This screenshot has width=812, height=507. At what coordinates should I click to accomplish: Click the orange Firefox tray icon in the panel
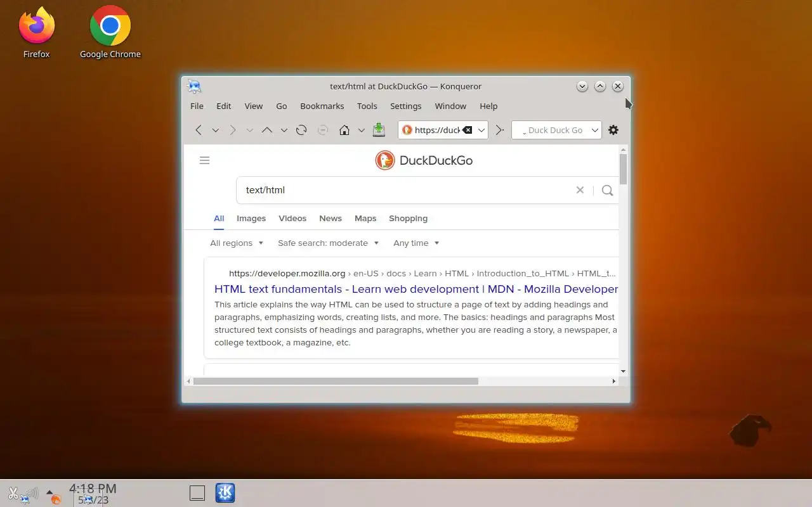pyautogui.click(x=56, y=500)
